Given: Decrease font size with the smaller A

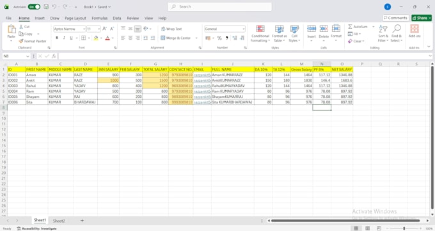Looking at the screenshot, I should click(112, 29).
